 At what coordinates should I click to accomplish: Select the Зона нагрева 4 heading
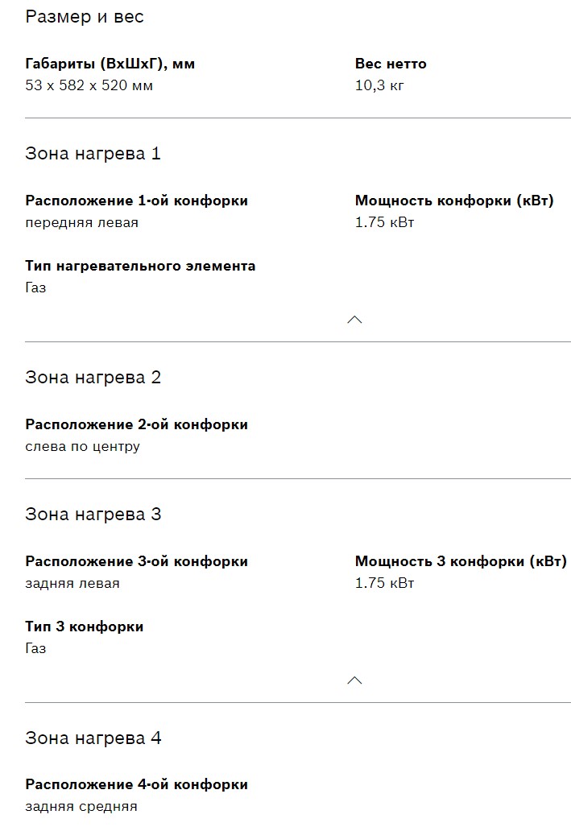pyautogui.click(x=93, y=738)
